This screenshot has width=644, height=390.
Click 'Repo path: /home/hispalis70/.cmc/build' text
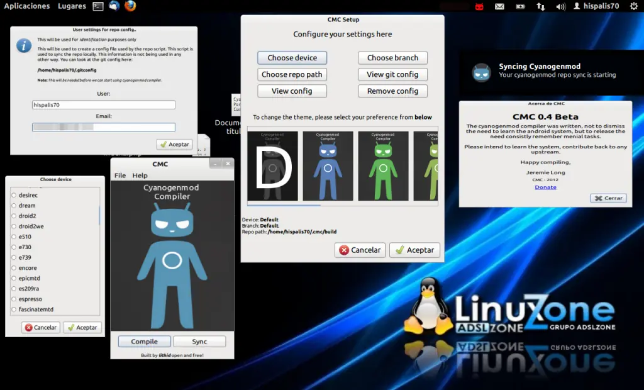pyautogui.click(x=289, y=231)
